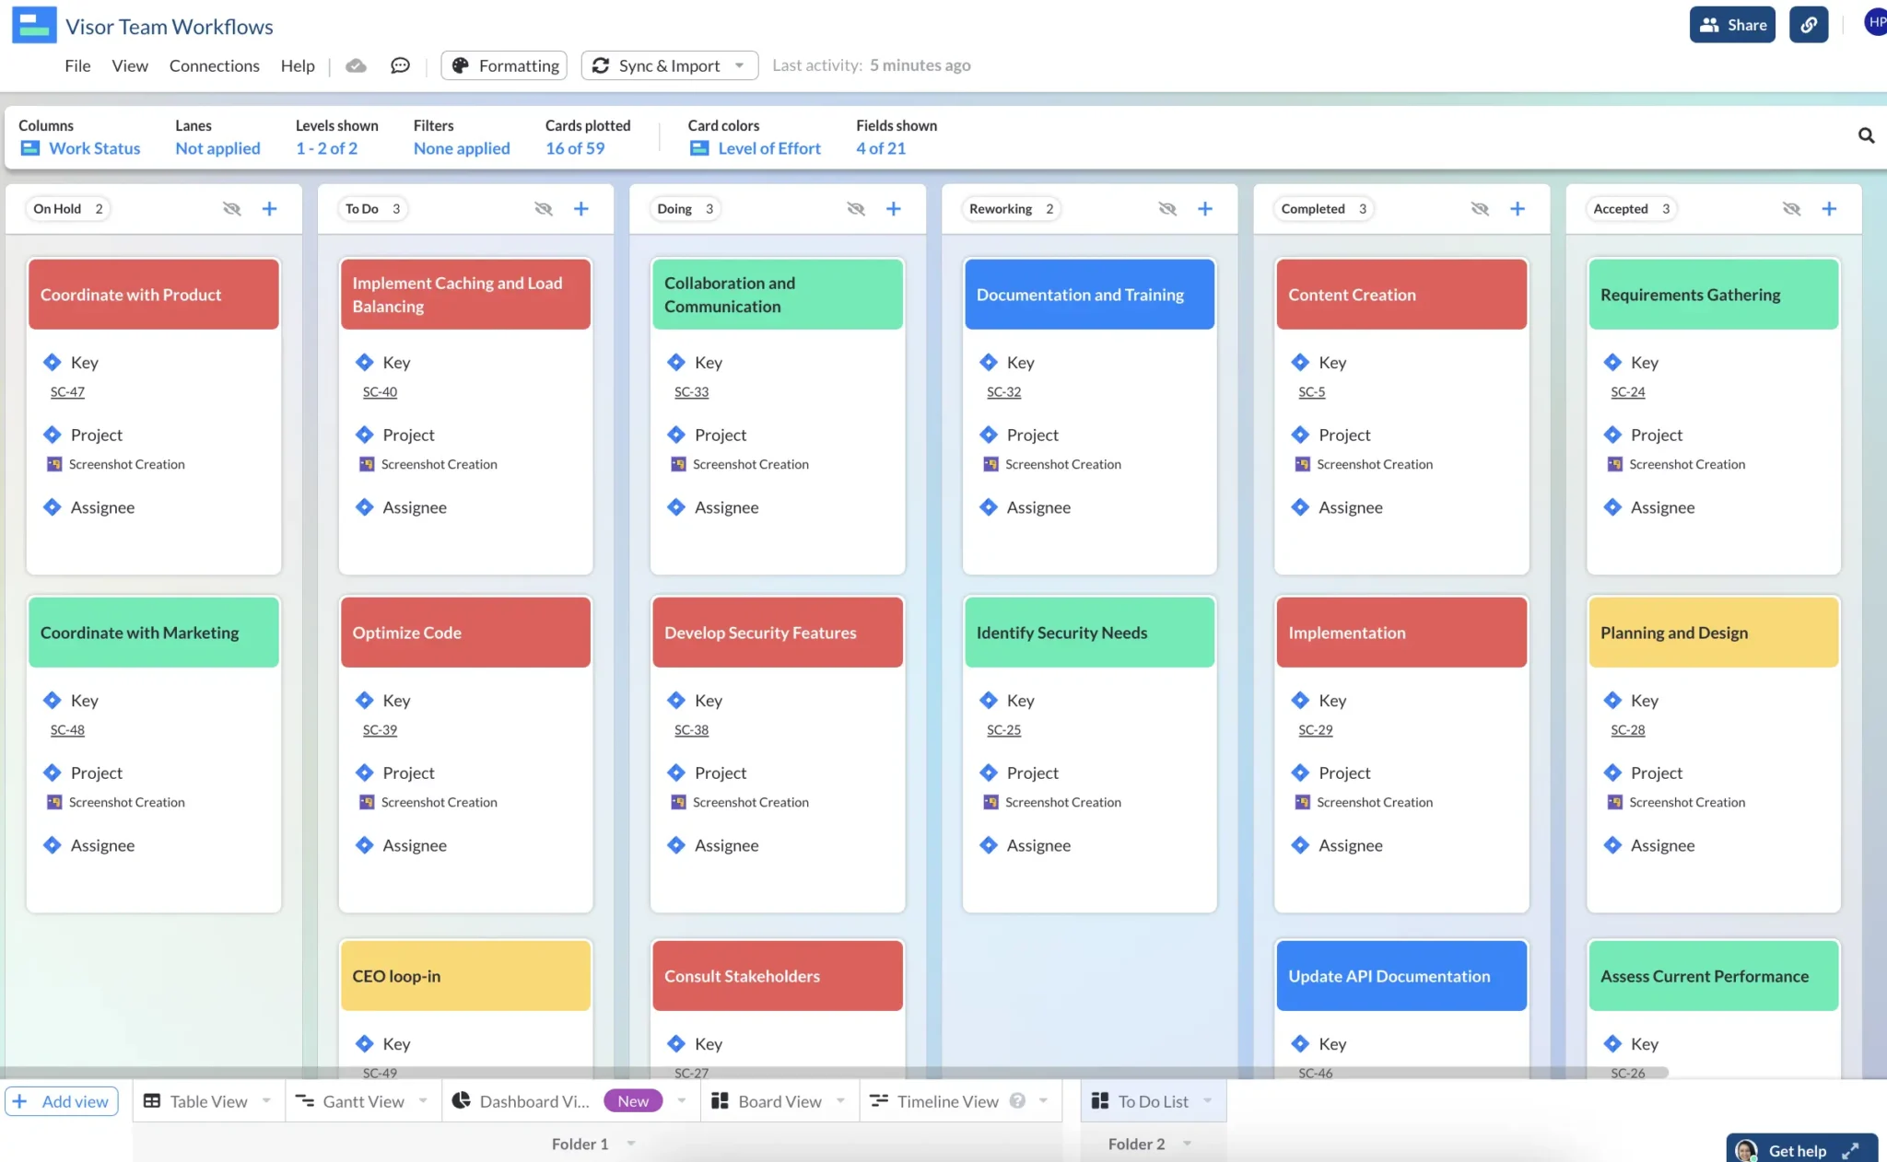The image size is (1887, 1162).
Task: Open the Folder 1 dropdown
Action: [631, 1144]
